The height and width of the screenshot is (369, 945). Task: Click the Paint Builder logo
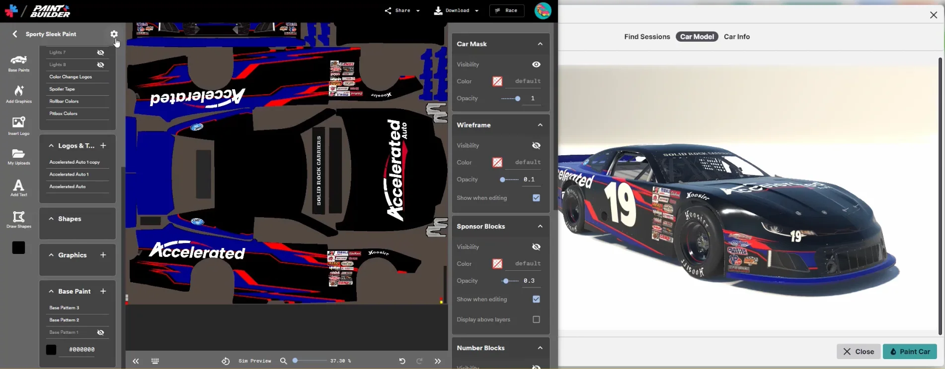(50, 11)
